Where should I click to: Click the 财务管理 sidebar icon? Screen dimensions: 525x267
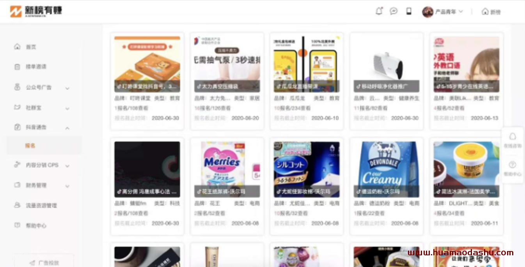tap(17, 185)
